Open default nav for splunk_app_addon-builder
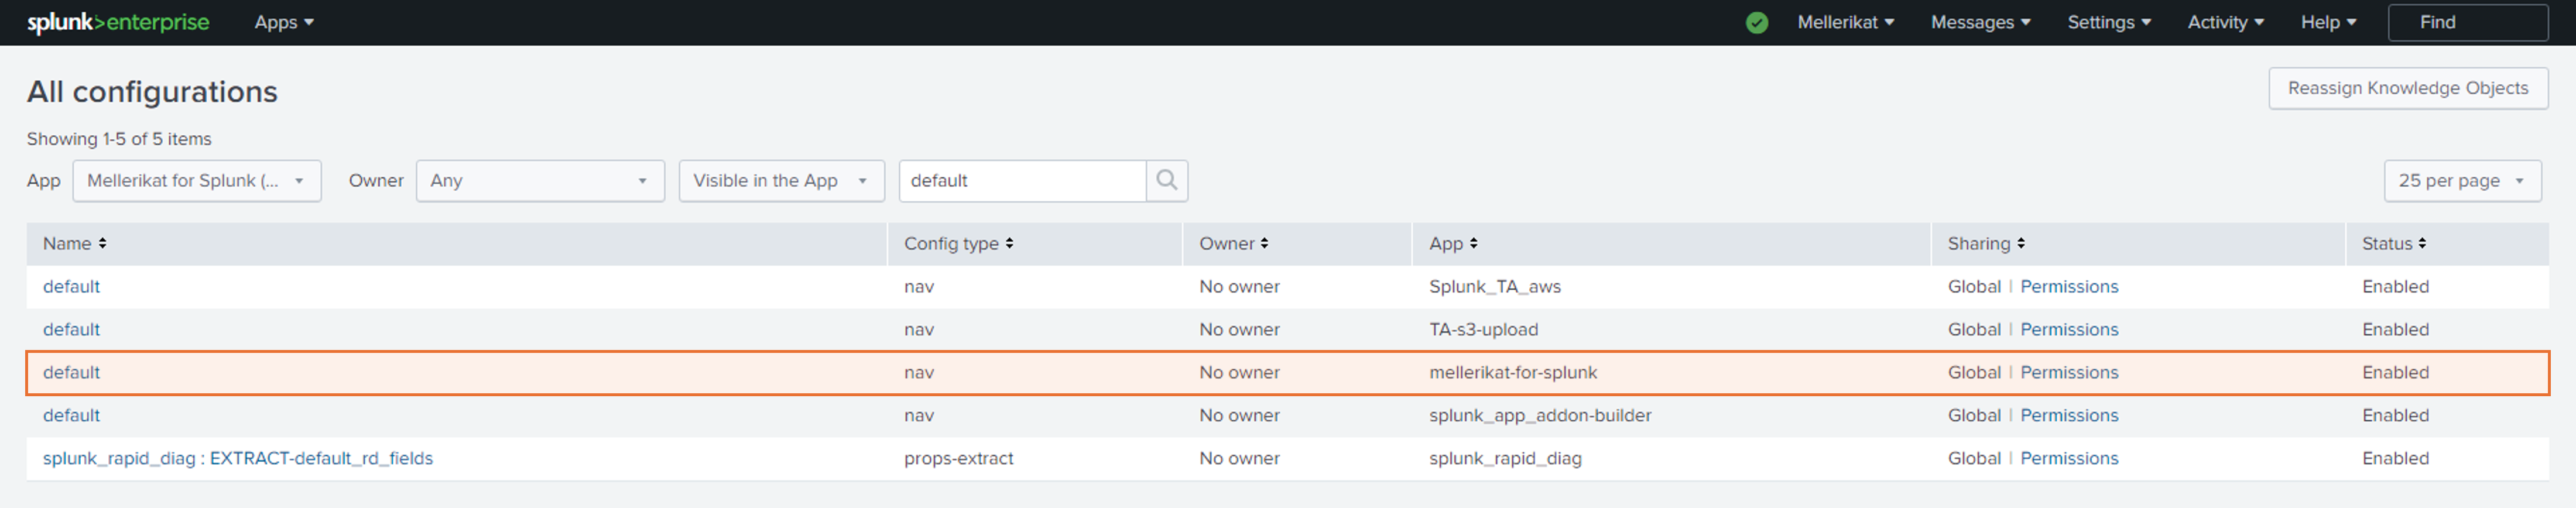 pos(71,415)
